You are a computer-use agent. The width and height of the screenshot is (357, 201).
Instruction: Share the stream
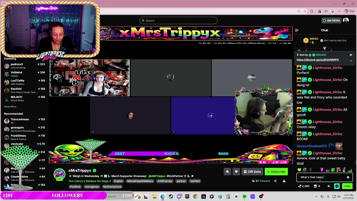click(275, 181)
